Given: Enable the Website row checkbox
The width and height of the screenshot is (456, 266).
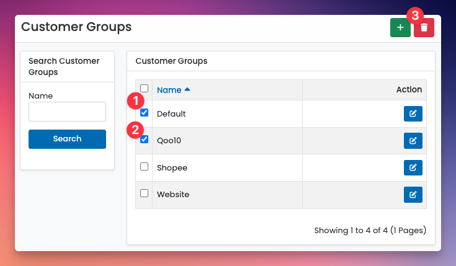Looking at the screenshot, I should coord(145,193).
